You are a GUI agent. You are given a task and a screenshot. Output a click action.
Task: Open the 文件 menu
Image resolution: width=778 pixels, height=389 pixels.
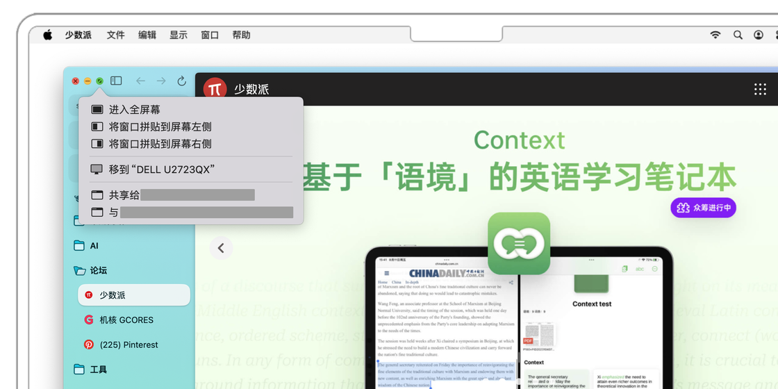click(x=115, y=35)
